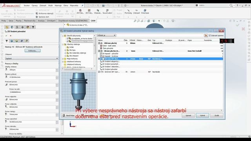The height and width of the screenshot is (141, 251).
Task: Click the search magnifier icon in the title bar
Action: pos(231,5)
